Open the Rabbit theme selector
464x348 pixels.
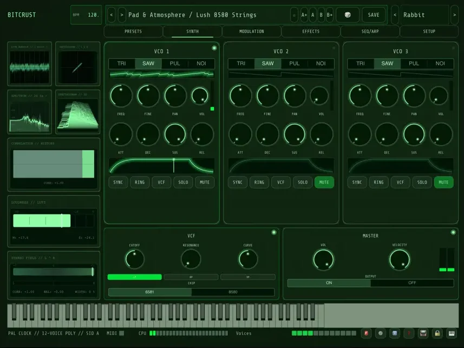click(424, 15)
